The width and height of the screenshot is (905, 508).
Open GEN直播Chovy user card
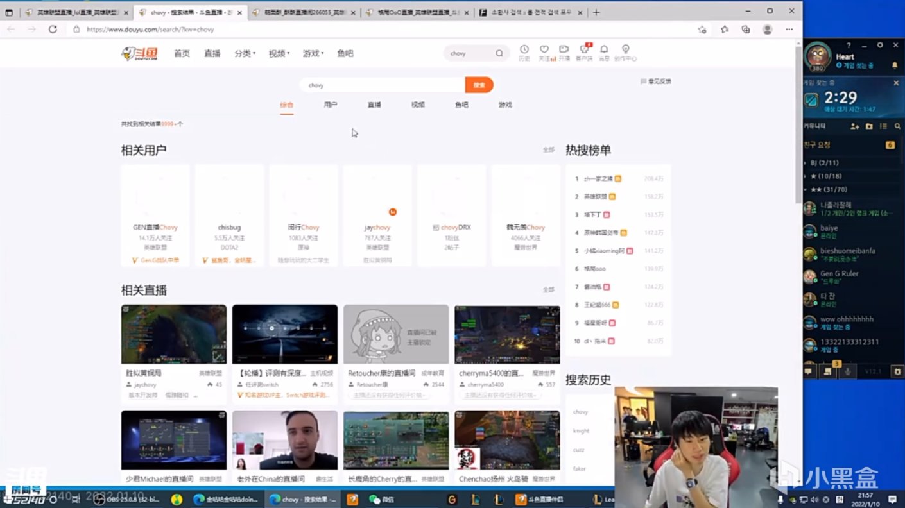[x=155, y=215]
